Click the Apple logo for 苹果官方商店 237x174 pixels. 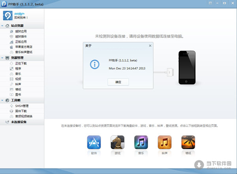tap(11, 47)
